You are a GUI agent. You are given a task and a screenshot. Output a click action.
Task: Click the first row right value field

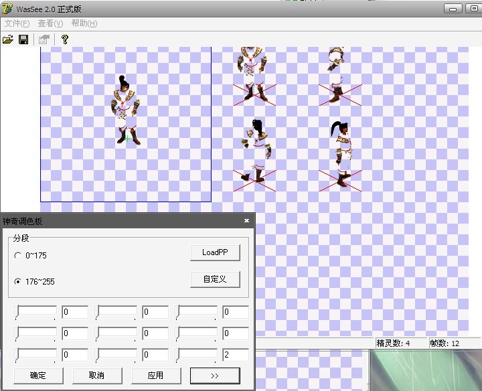click(x=236, y=312)
